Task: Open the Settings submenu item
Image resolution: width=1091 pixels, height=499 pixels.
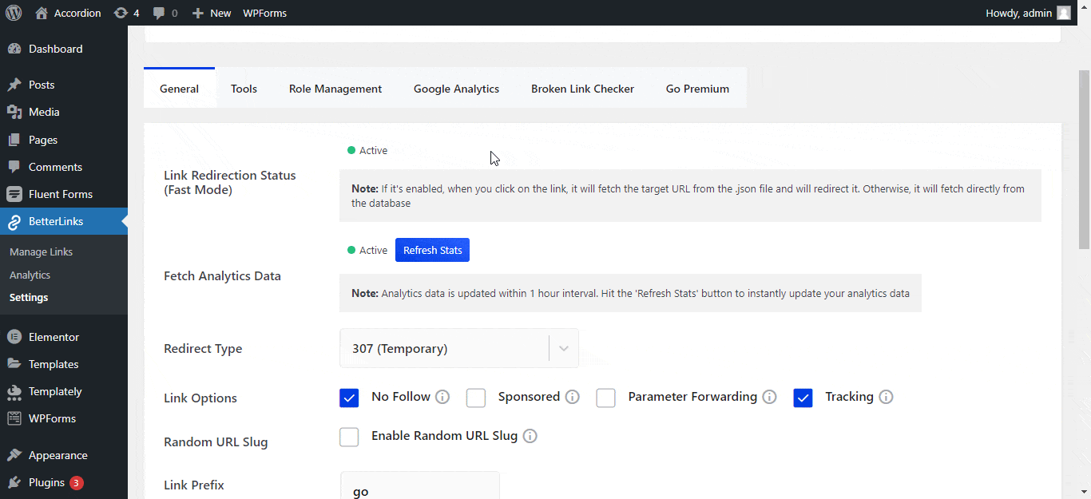Action: (x=29, y=297)
